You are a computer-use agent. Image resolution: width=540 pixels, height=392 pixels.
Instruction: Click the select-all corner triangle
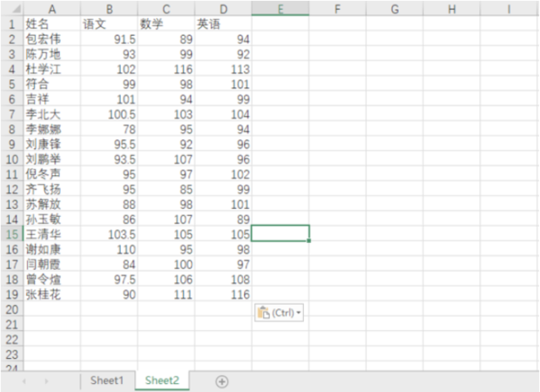[x=12, y=9]
